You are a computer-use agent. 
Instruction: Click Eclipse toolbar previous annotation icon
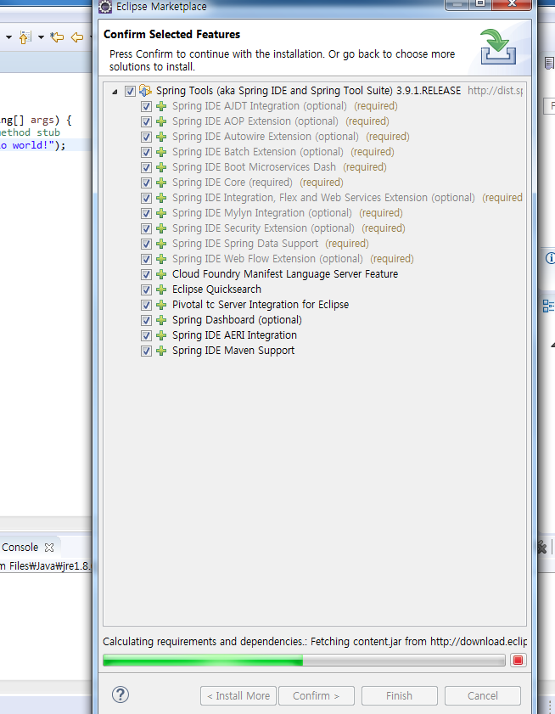pyautogui.click(x=25, y=37)
